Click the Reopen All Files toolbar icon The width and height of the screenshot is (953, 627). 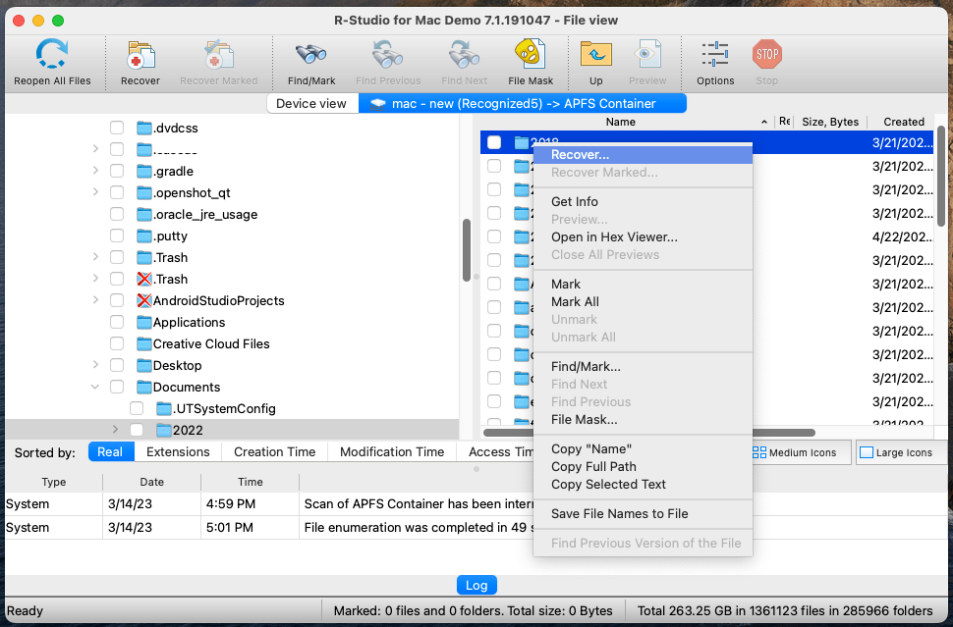pyautogui.click(x=52, y=55)
